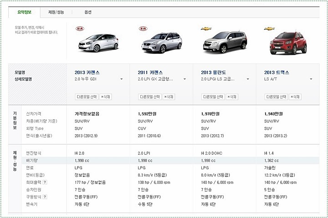Open the 2013 카렌스 car photo
This screenshot has width=328, height=218.
pyautogui.click(x=98, y=43)
